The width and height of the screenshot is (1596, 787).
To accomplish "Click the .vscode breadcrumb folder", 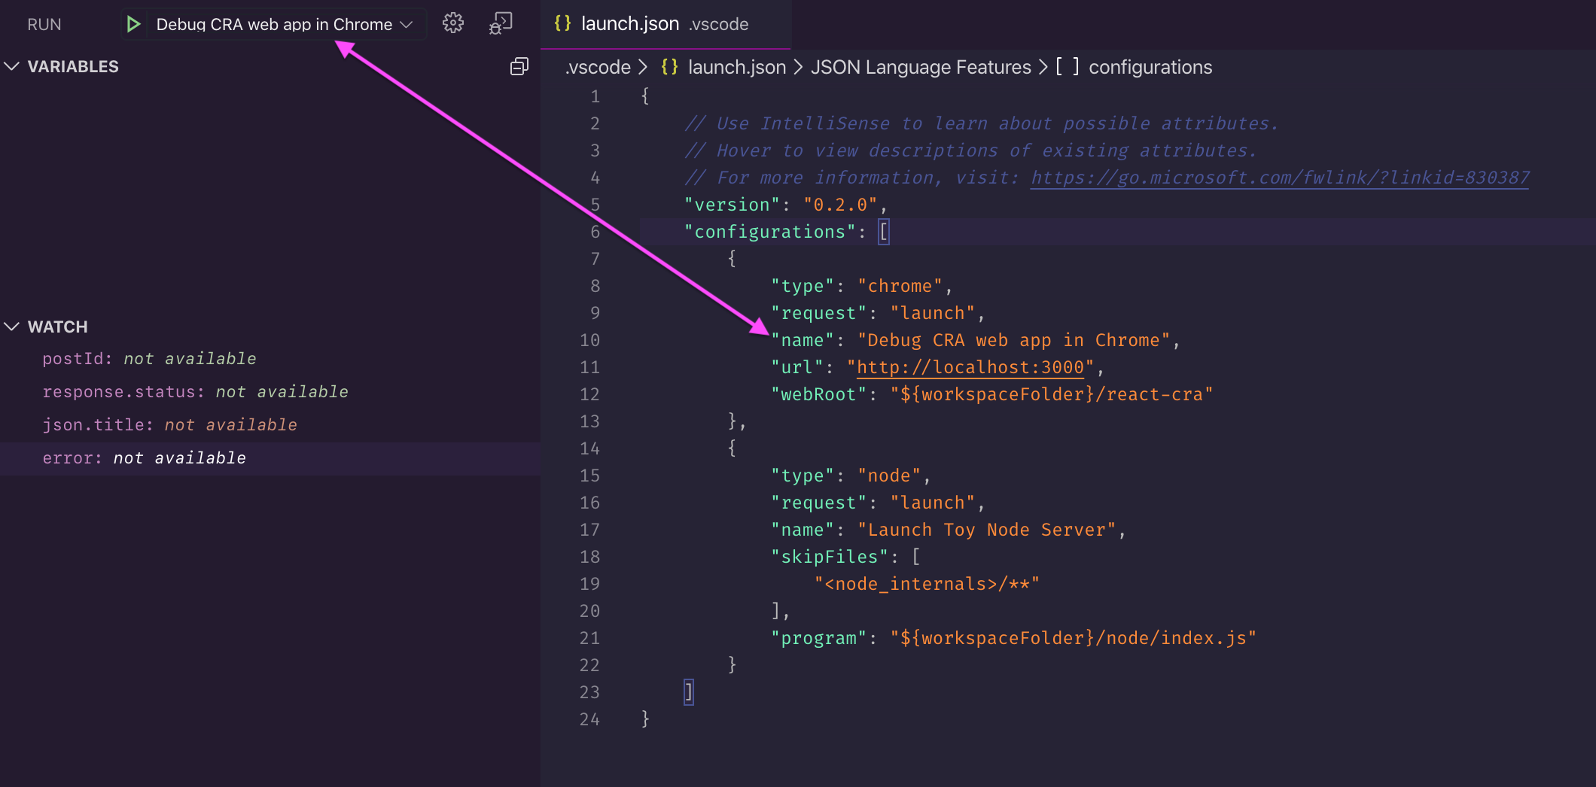I will click(x=598, y=67).
